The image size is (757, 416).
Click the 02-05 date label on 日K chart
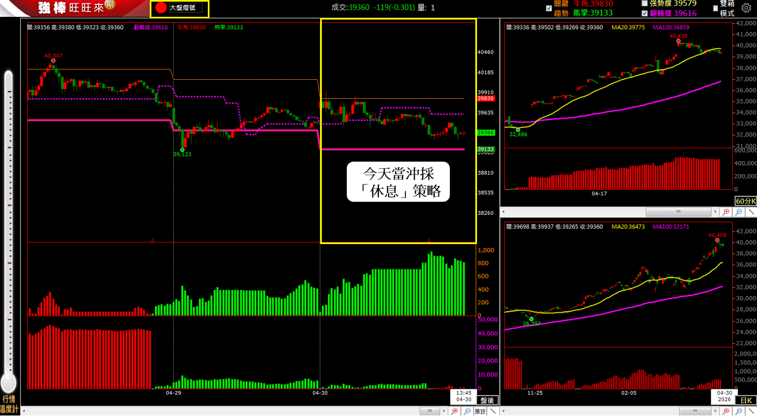click(629, 392)
